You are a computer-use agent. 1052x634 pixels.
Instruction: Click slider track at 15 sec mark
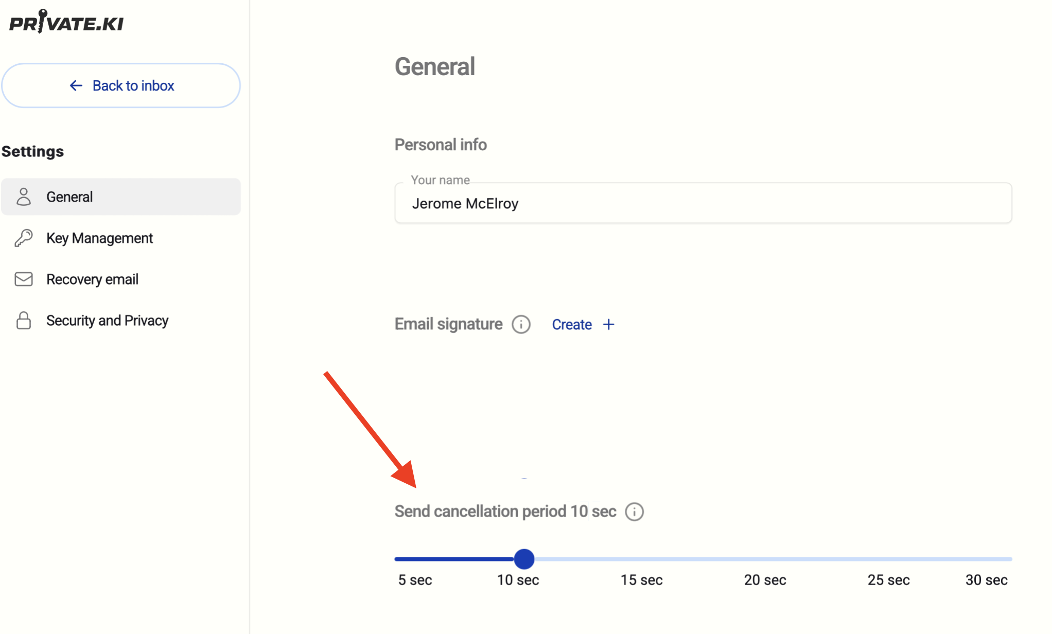point(642,559)
